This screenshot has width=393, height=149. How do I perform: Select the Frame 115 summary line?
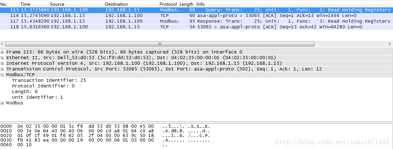click(x=124, y=52)
